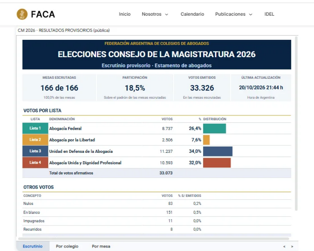
Task: Click the blue Lista 3 label
Action: (35, 151)
